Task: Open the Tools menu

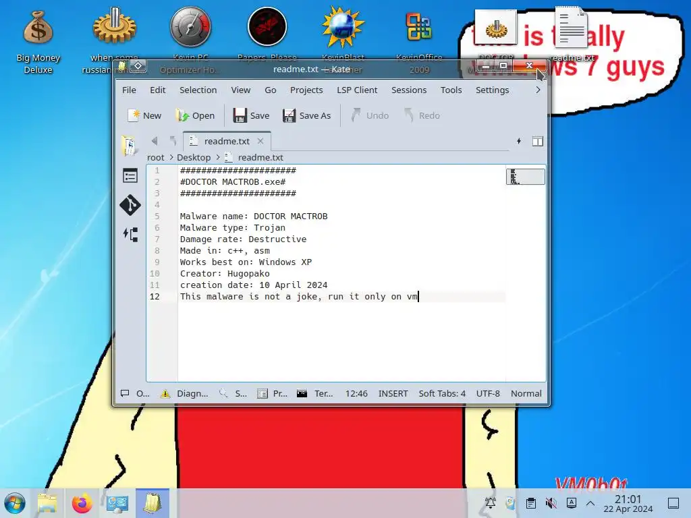Action: [x=451, y=90]
